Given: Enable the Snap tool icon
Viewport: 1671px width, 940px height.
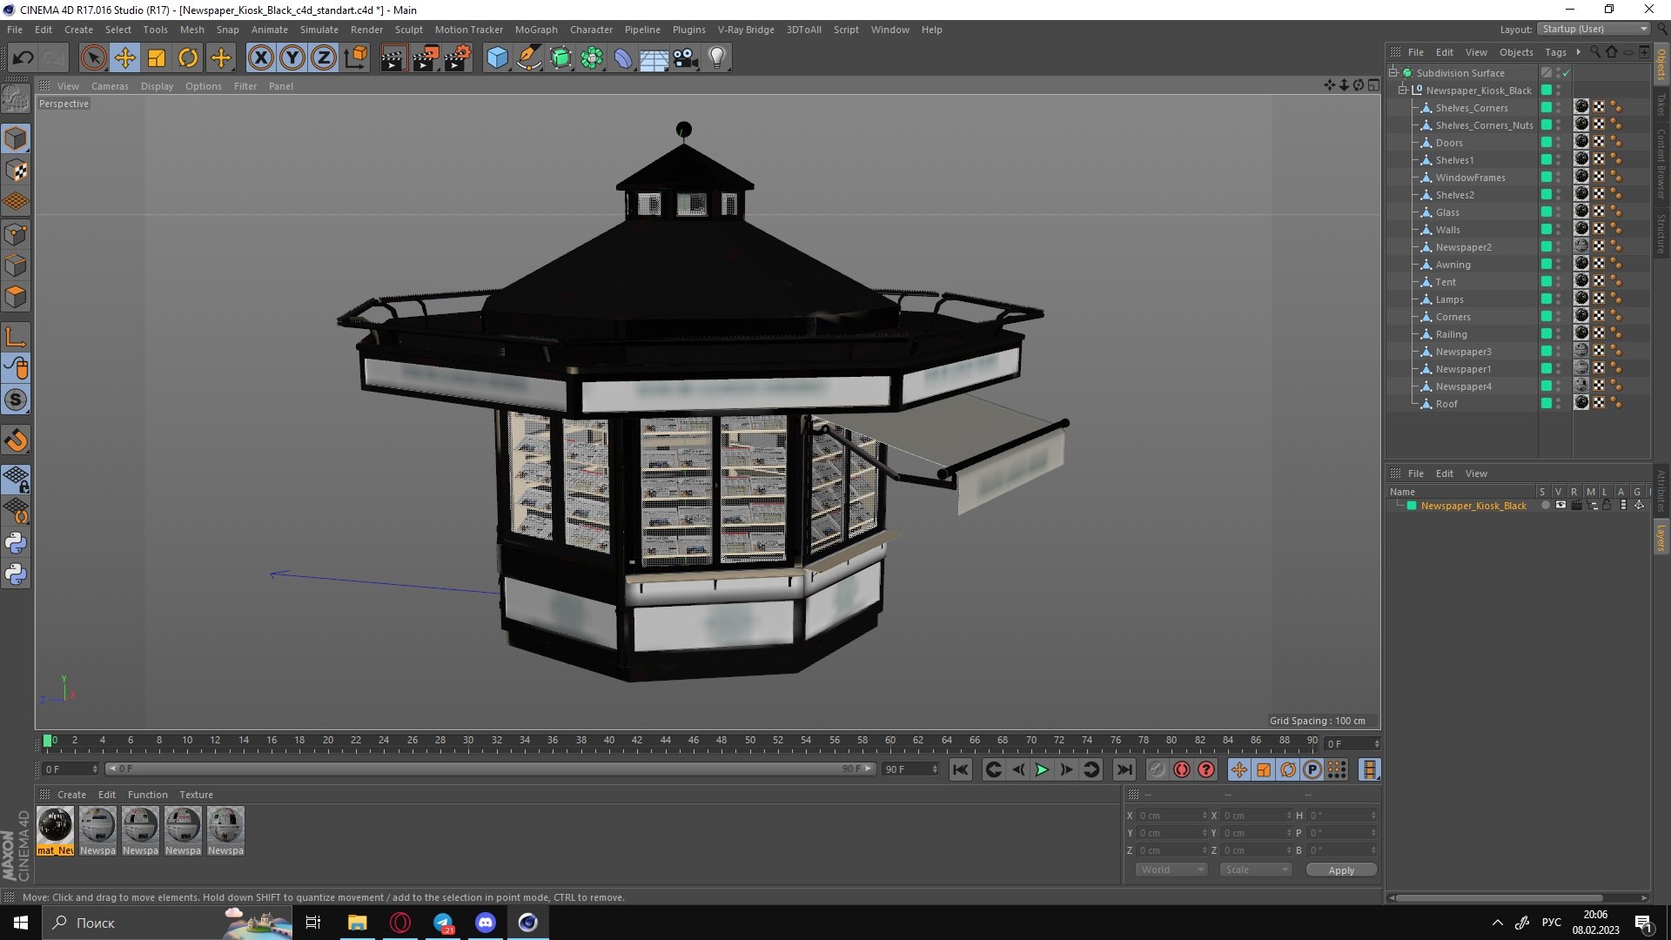Looking at the screenshot, I should (16, 440).
